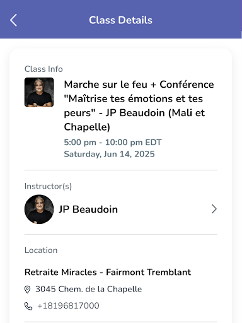Tap the 5:00 pm - 10:00 pm EDT time
Viewport: 242px width, 323px height.
click(x=113, y=143)
